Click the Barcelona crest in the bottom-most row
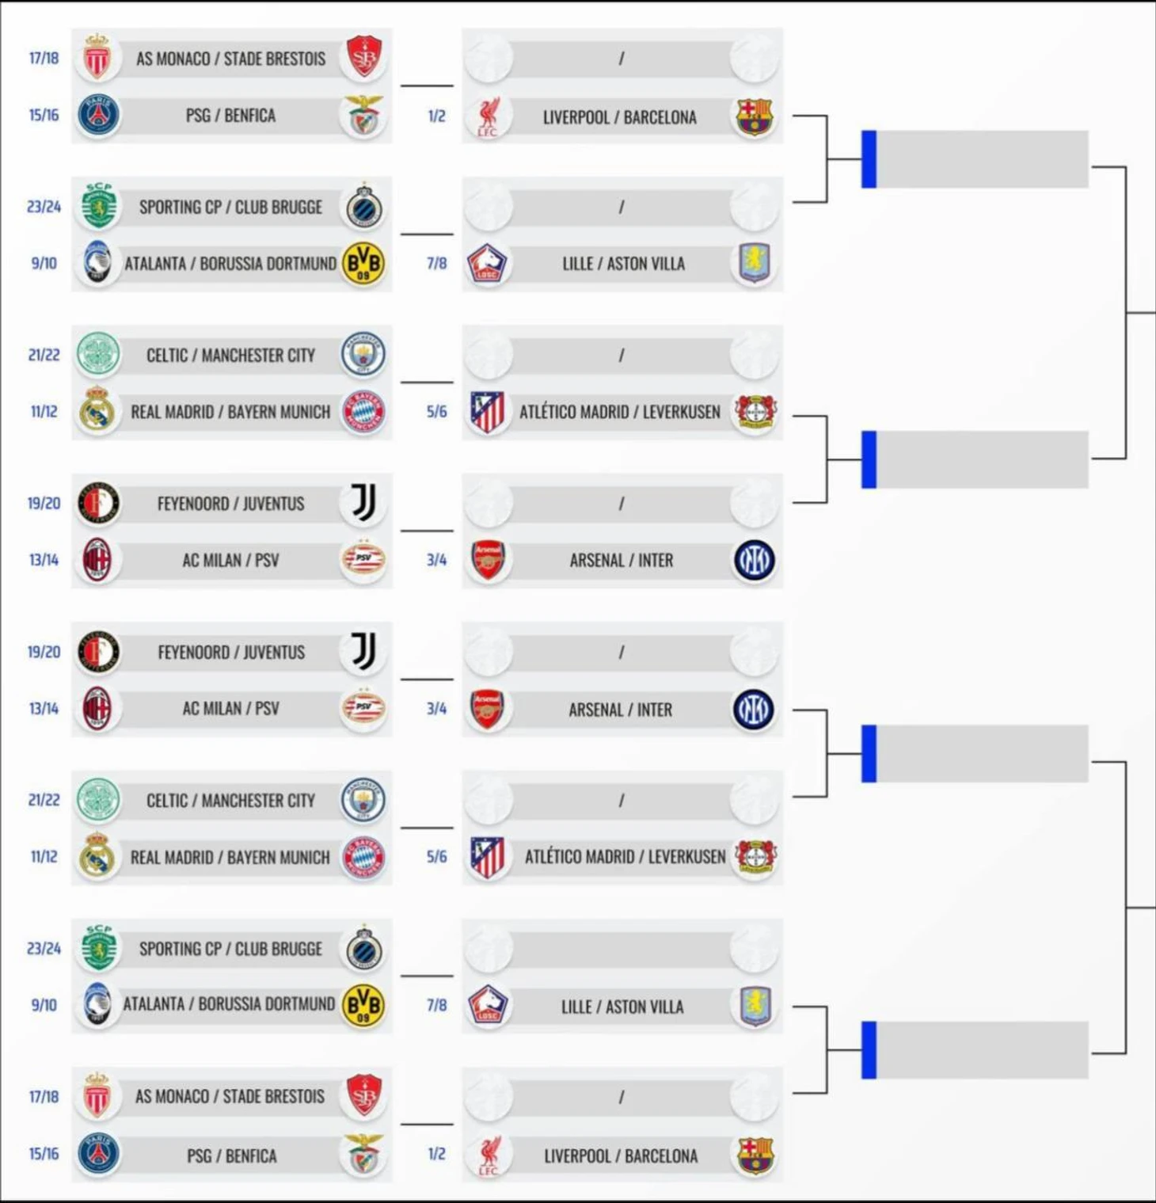The height and width of the screenshot is (1203, 1156). (x=755, y=1155)
